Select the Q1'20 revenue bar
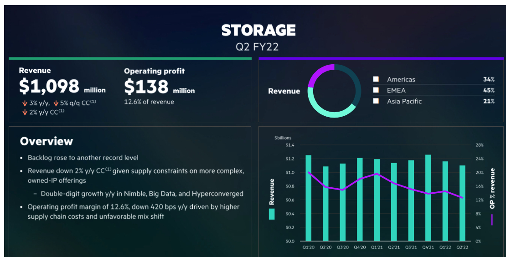 tap(309, 198)
